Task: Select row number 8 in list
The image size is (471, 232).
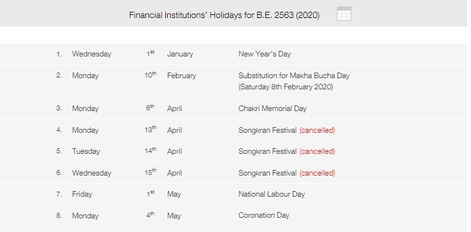Action: [x=59, y=215]
